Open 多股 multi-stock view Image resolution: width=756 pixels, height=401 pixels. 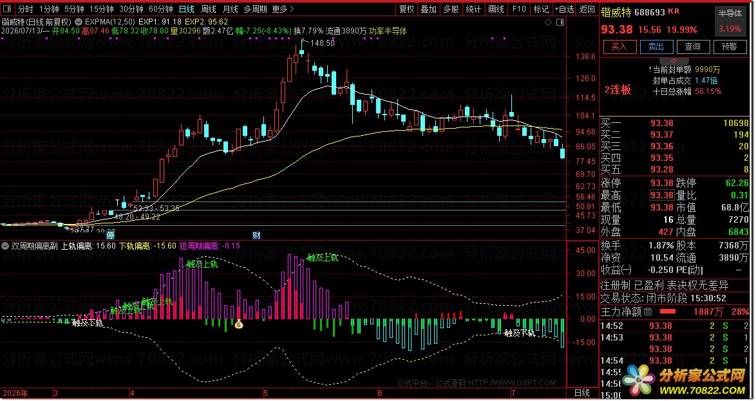pos(451,8)
